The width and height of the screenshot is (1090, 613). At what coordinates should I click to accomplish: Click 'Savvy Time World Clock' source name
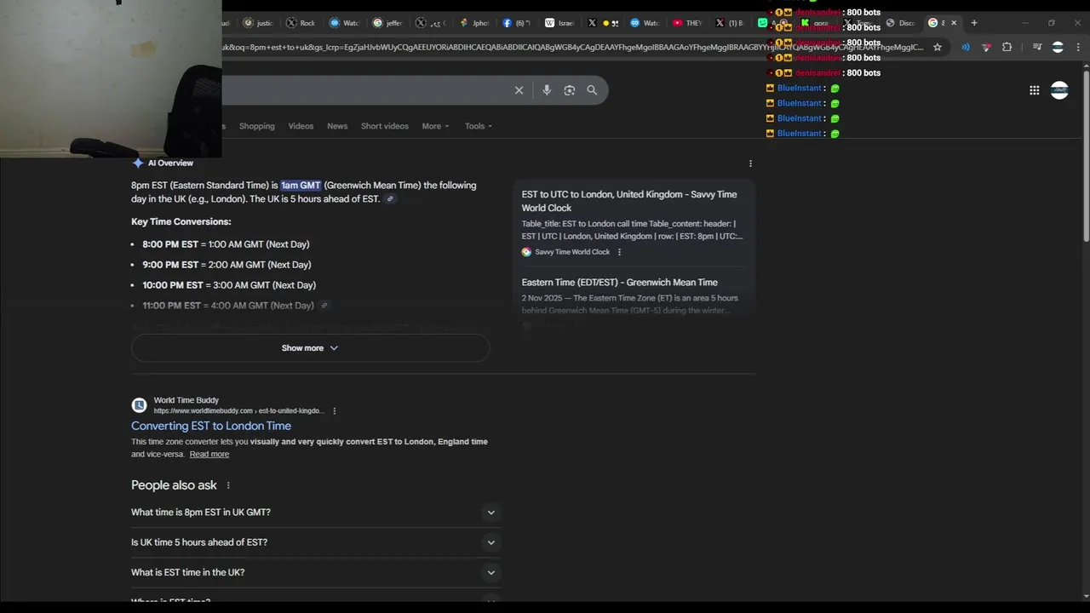click(572, 252)
